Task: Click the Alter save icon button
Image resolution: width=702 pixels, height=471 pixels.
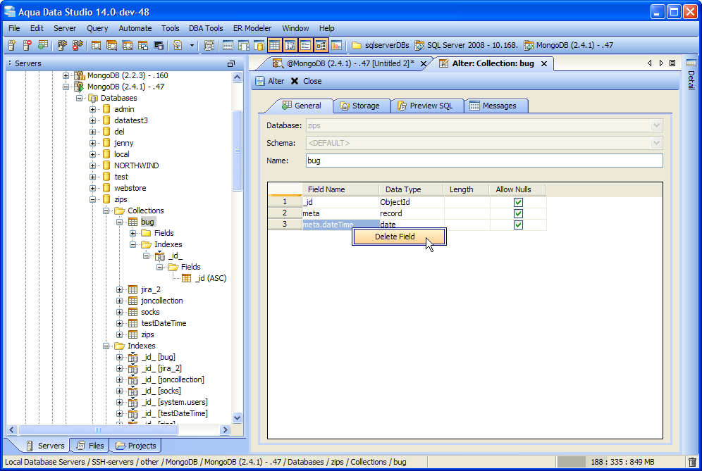Action: 269,81
